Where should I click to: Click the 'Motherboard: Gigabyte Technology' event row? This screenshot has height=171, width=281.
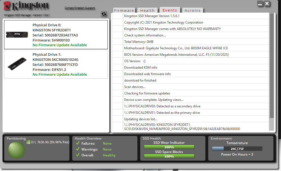[191, 48]
